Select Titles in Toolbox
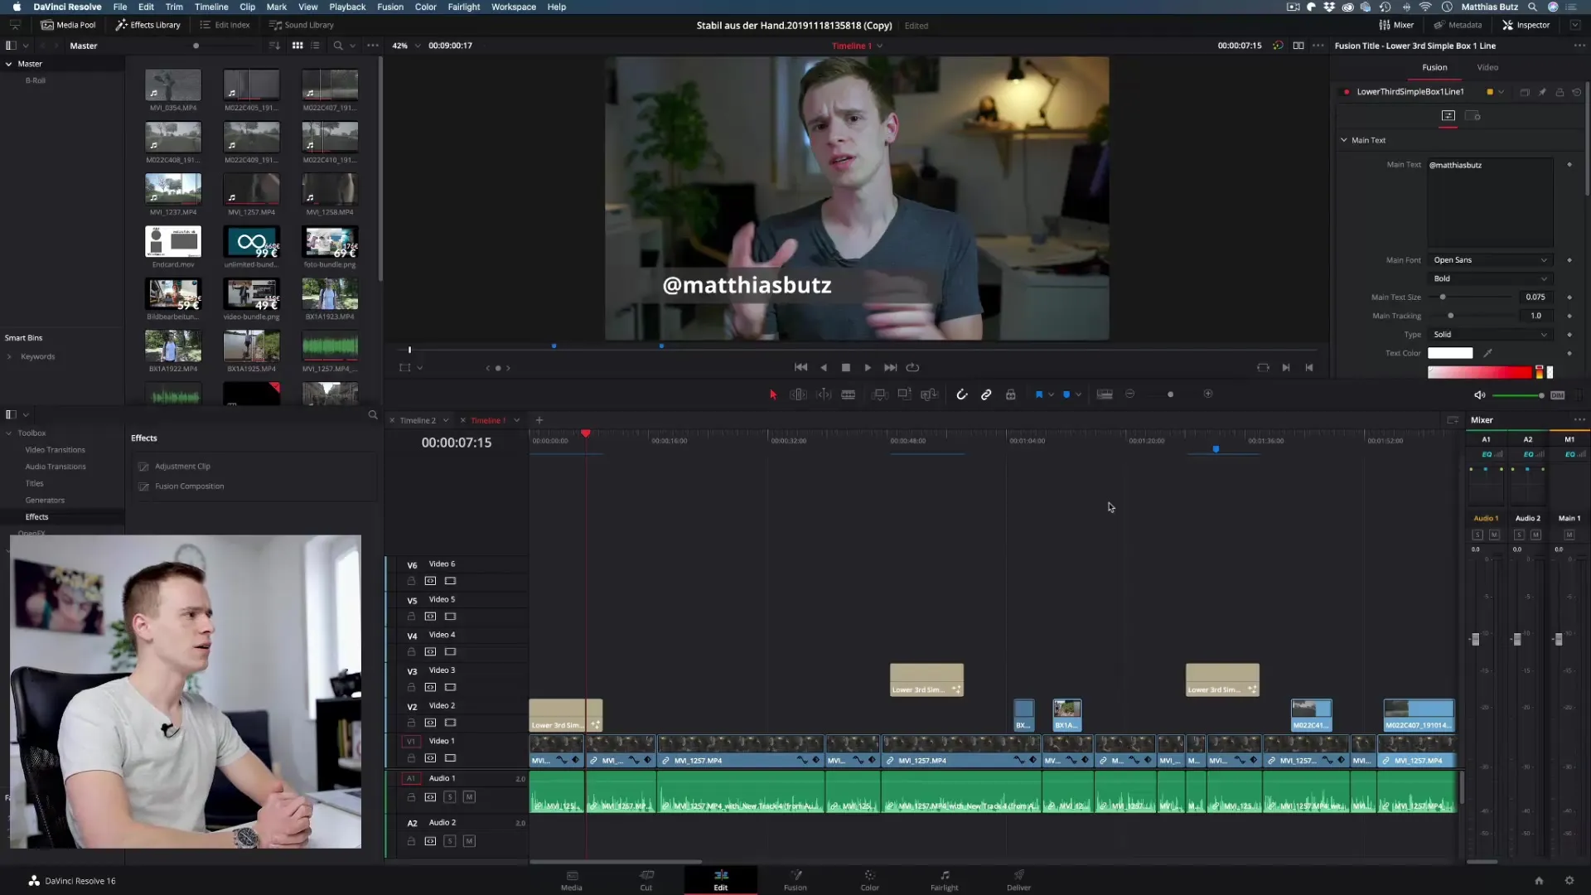The height and width of the screenshot is (895, 1591). (34, 484)
